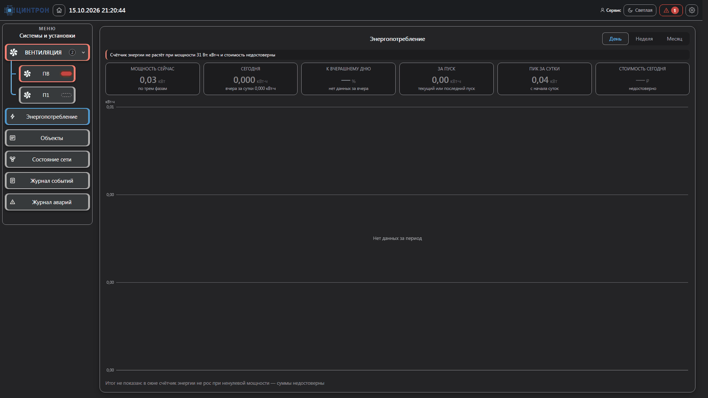
Task: Open the Сервис user account
Action: tap(611, 10)
